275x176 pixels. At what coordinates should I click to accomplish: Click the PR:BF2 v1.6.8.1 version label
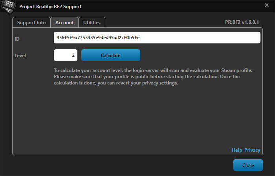(x=242, y=22)
